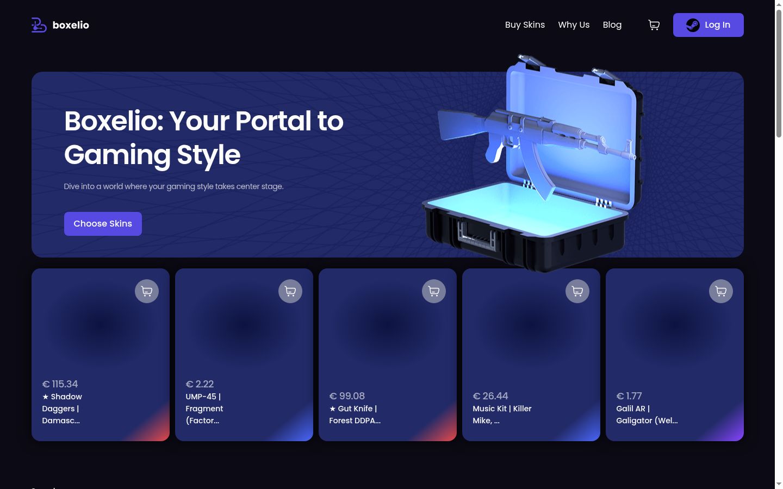783x489 pixels.
Task: Open the UMP-45 Fragment product title
Action: (x=204, y=409)
